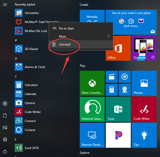Click the C letter group header
The height and width of the screenshot is (157, 160).
coord(16,76)
